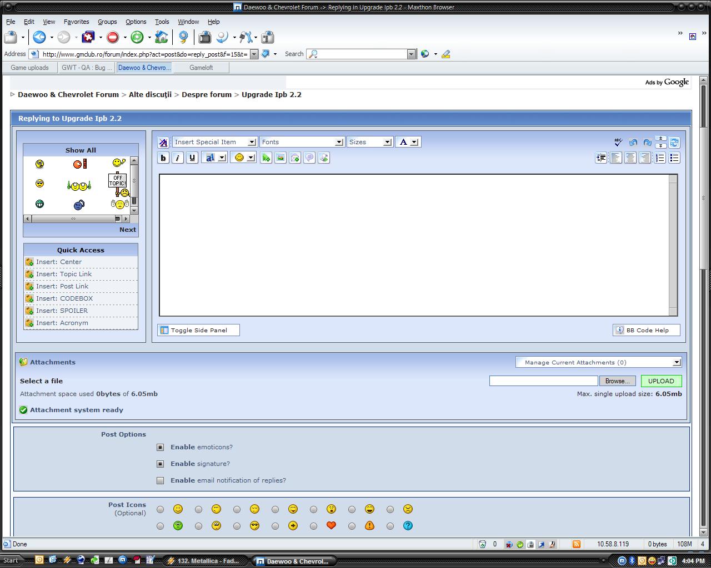Insert numbered list in editor
The height and width of the screenshot is (568, 711).
[x=660, y=158]
